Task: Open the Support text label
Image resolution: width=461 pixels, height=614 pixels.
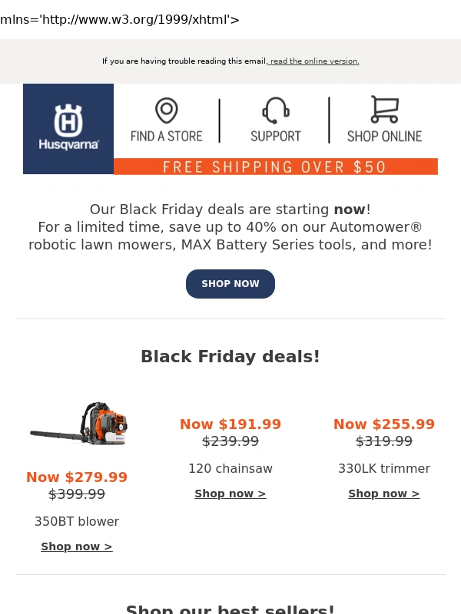Action: [x=275, y=137]
